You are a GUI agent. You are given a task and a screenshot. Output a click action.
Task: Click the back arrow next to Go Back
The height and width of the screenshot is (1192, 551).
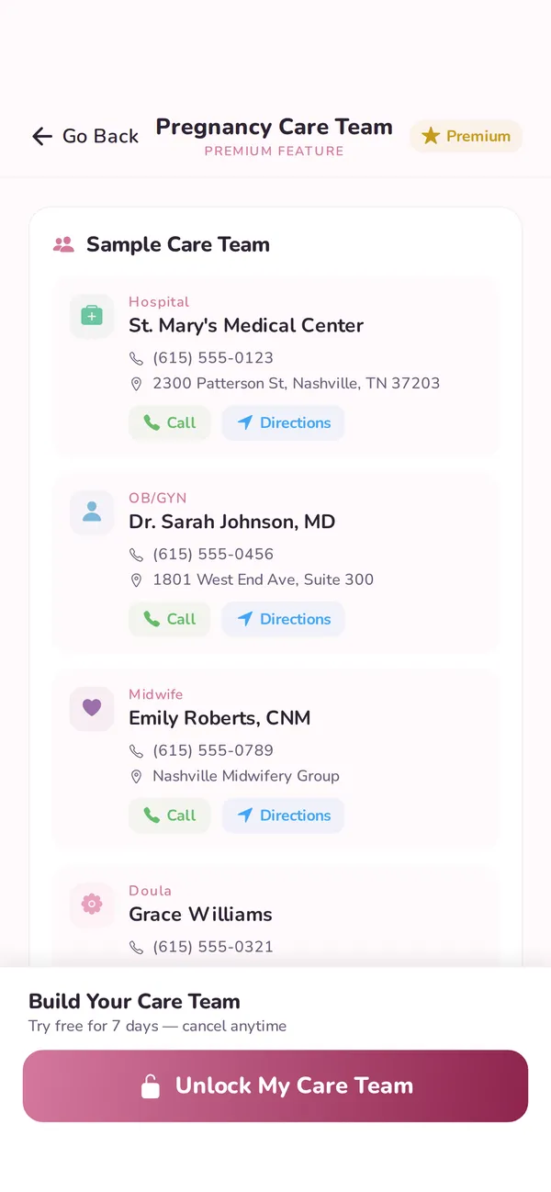tap(42, 136)
